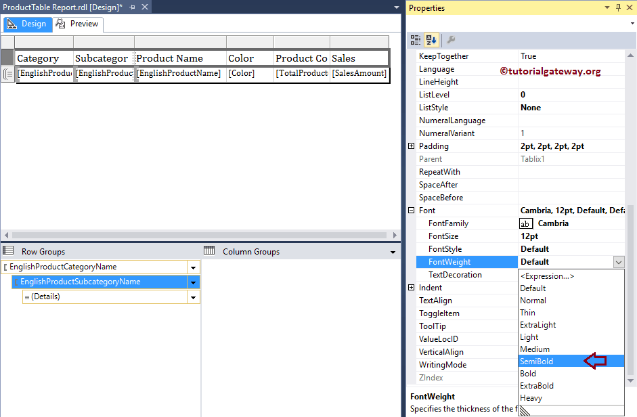The width and height of the screenshot is (637, 417).
Task: Click the ab icon beside FontFamily
Action: coord(526,223)
